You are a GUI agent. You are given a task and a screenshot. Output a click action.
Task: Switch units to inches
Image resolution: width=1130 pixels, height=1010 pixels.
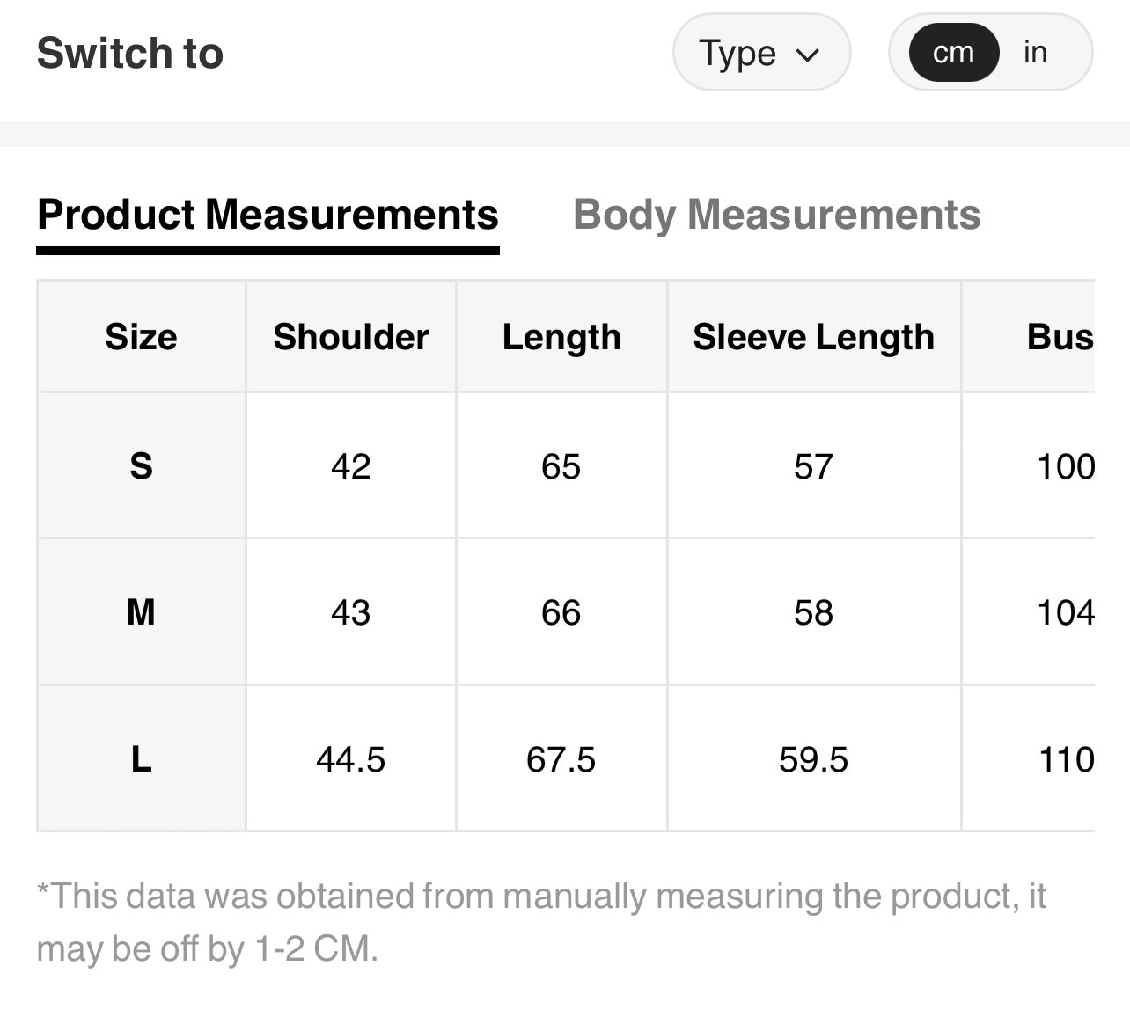1035,53
